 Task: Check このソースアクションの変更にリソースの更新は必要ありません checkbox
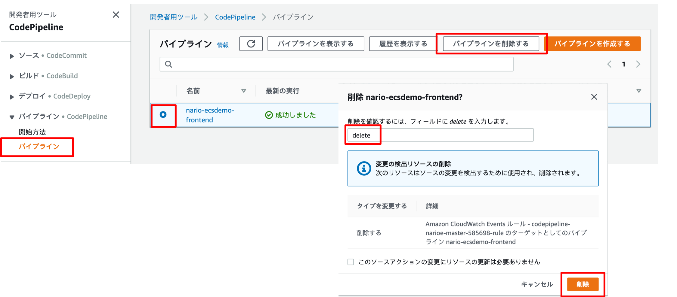(351, 262)
